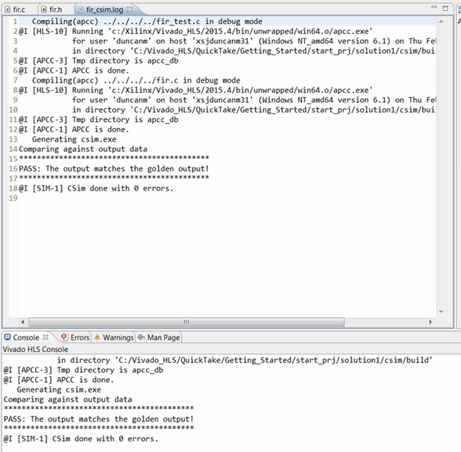Click the editor vertical scrollbar down arrow
The height and width of the screenshot is (452, 461).
click(442, 312)
